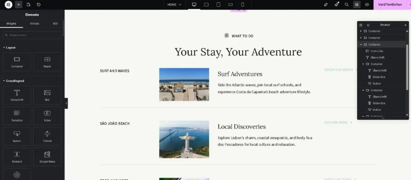
Task: Select the Trenner divider widget
Action: tap(47, 136)
